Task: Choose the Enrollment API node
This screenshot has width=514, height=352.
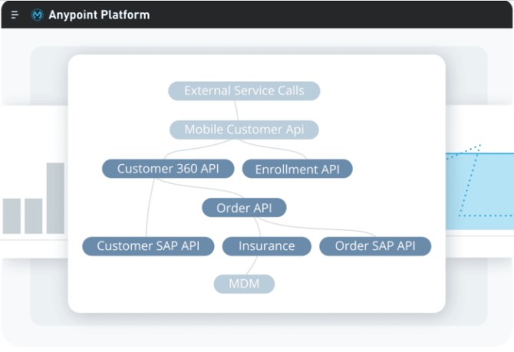Action: (x=297, y=169)
